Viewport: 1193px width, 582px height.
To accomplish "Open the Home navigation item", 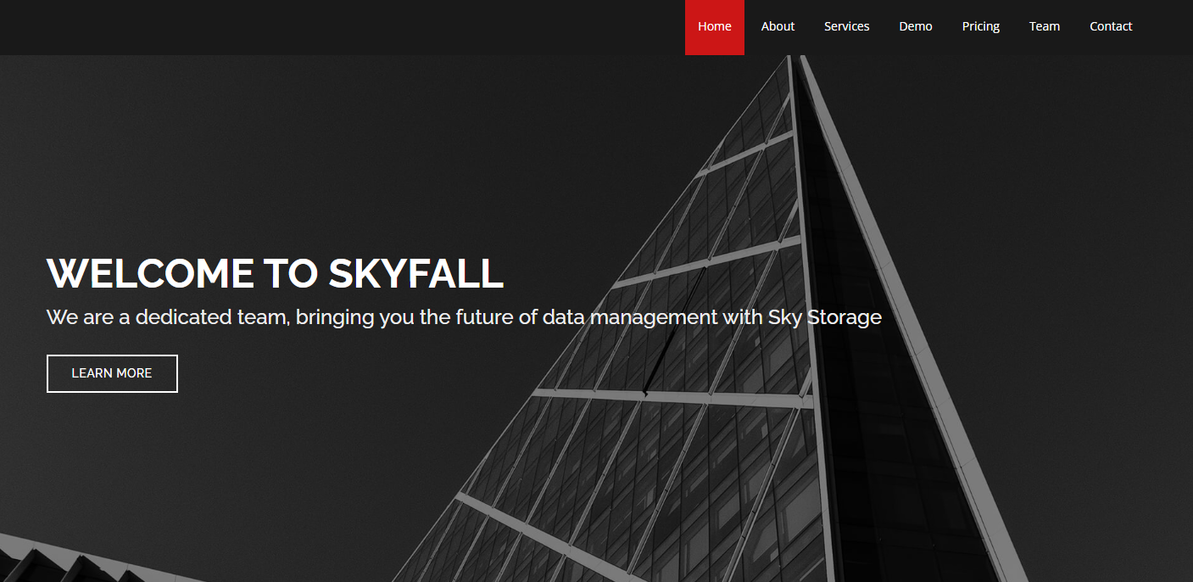I will [715, 27].
